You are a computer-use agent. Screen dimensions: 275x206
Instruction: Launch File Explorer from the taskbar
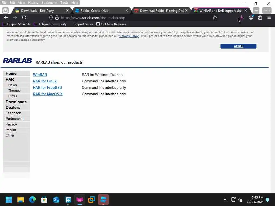[20, 200]
